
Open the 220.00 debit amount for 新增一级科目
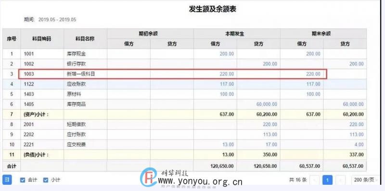tap(227, 74)
